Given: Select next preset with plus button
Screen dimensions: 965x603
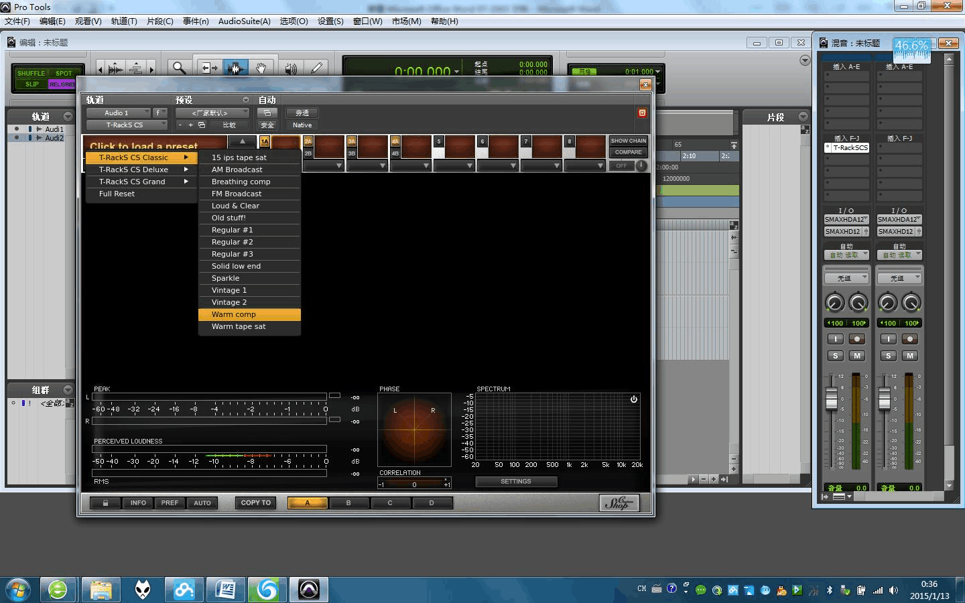Looking at the screenshot, I should coord(190,125).
